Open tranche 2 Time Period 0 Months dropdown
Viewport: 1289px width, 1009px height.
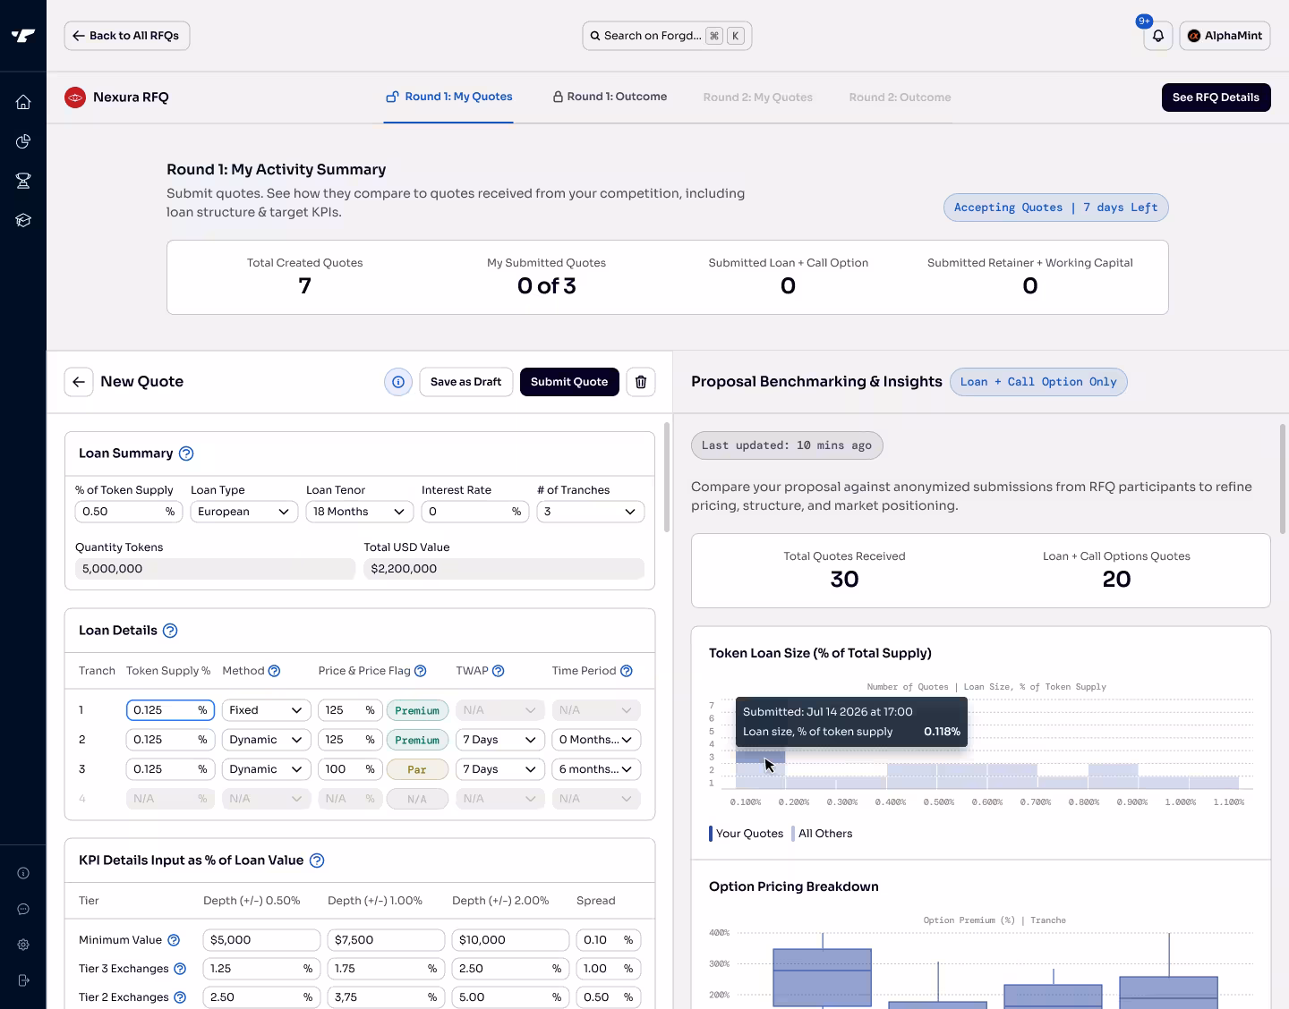click(596, 740)
